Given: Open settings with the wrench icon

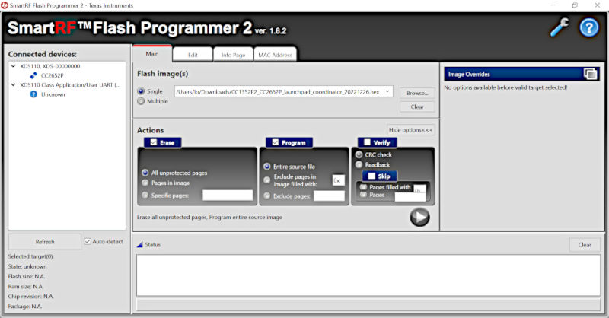Looking at the screenshot, I should (560, 27).
